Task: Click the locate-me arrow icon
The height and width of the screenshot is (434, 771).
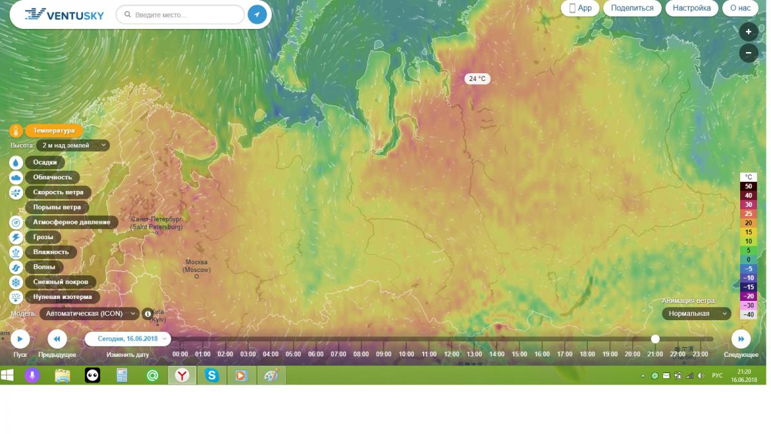Action: click(257, 15)
